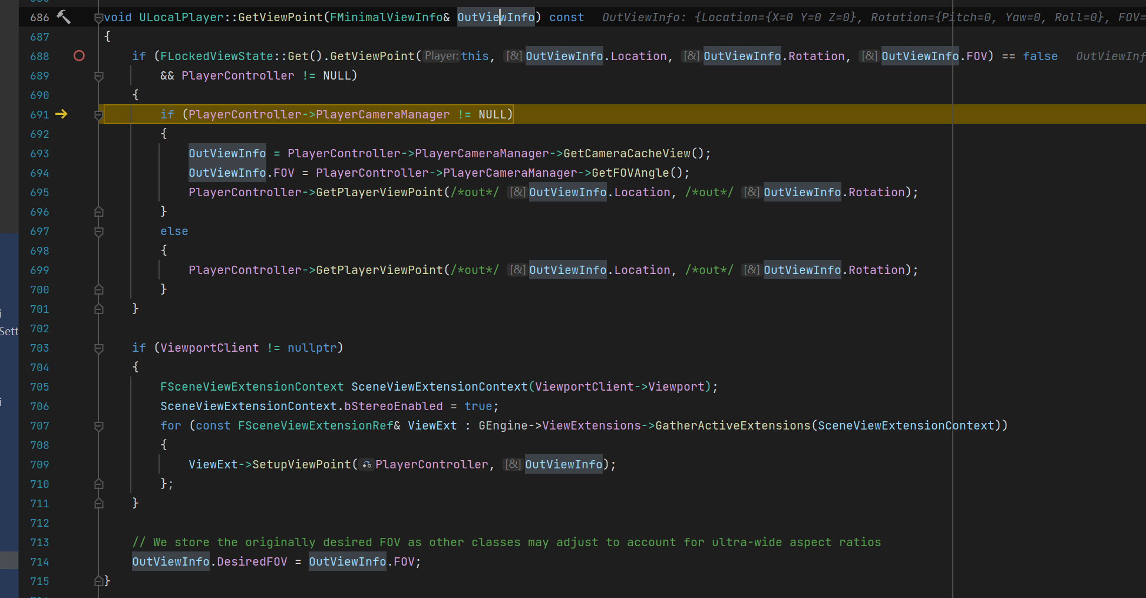This screenshot has width=1146, height=598.
Task: Collapse the GetViewPoint function at line 686
Action: 99,18
